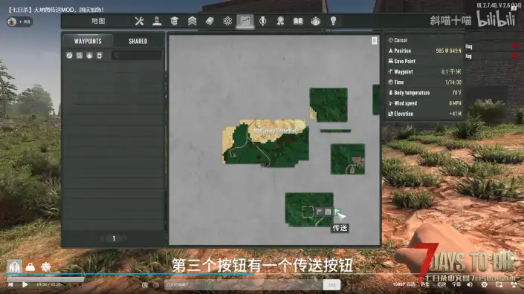Play the video using the play button
The height and width of the screenshot is (294, 524).
coord(25,284)
